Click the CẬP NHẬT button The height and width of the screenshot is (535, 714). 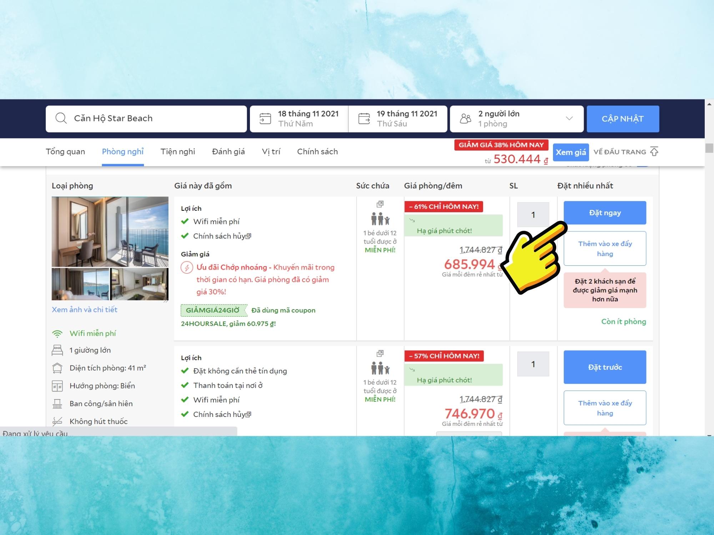(623, 119)
